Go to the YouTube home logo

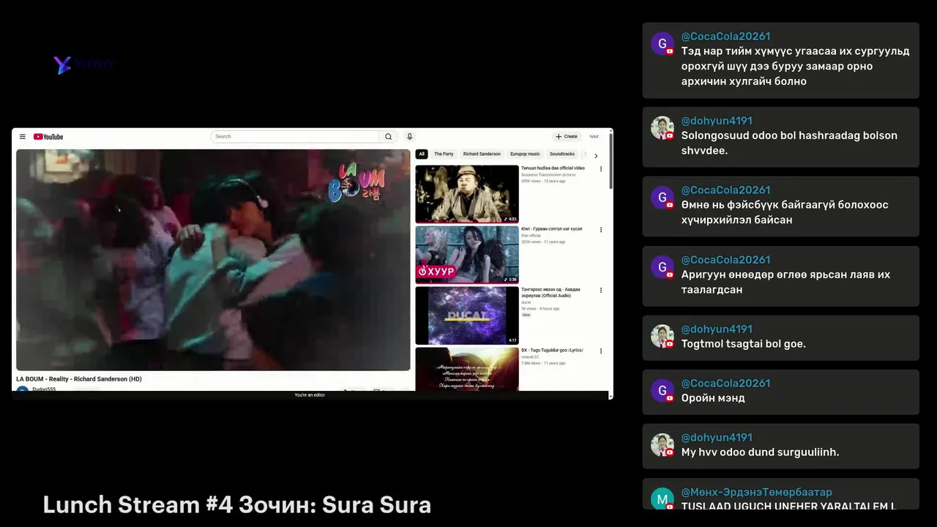tap(48, 137)
